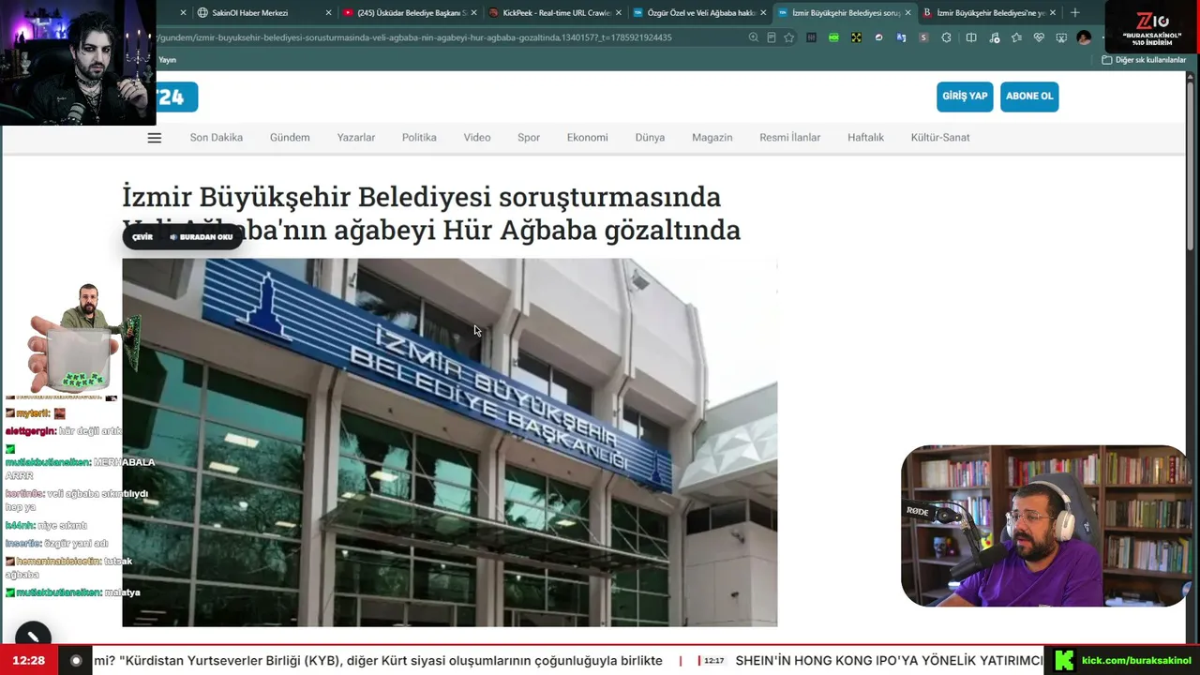Click the green Kick logo
Screen dimensions: 1200x675
(1064, 661)
